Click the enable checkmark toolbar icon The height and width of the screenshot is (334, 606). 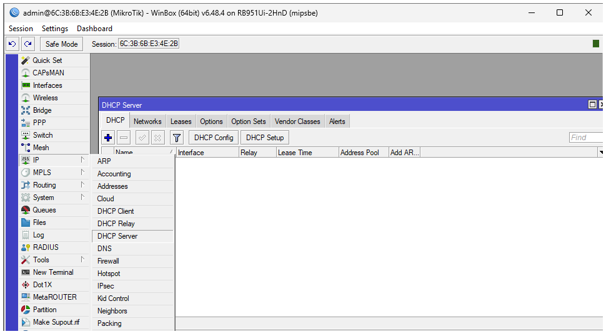tap(142, 137)
